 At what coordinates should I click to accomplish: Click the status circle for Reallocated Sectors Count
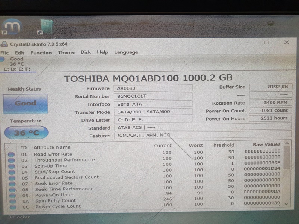(x=12, y=178)
